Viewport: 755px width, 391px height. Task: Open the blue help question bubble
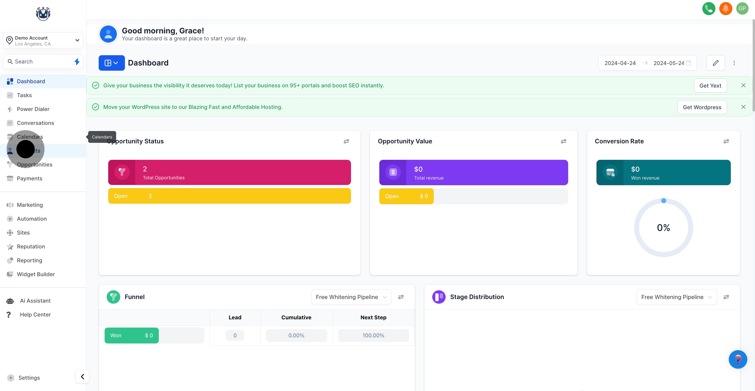coord(738,359)
